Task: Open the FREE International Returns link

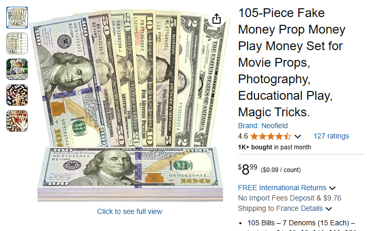Action: point(282,188)
